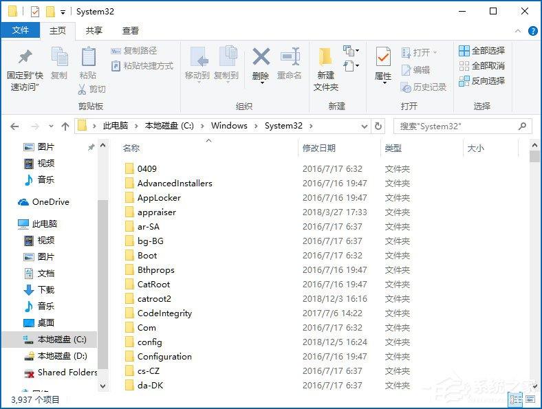Click 此电脑 in the address breadcrumb
Viewport: 542px width, 409px height.
click(115, 126)
